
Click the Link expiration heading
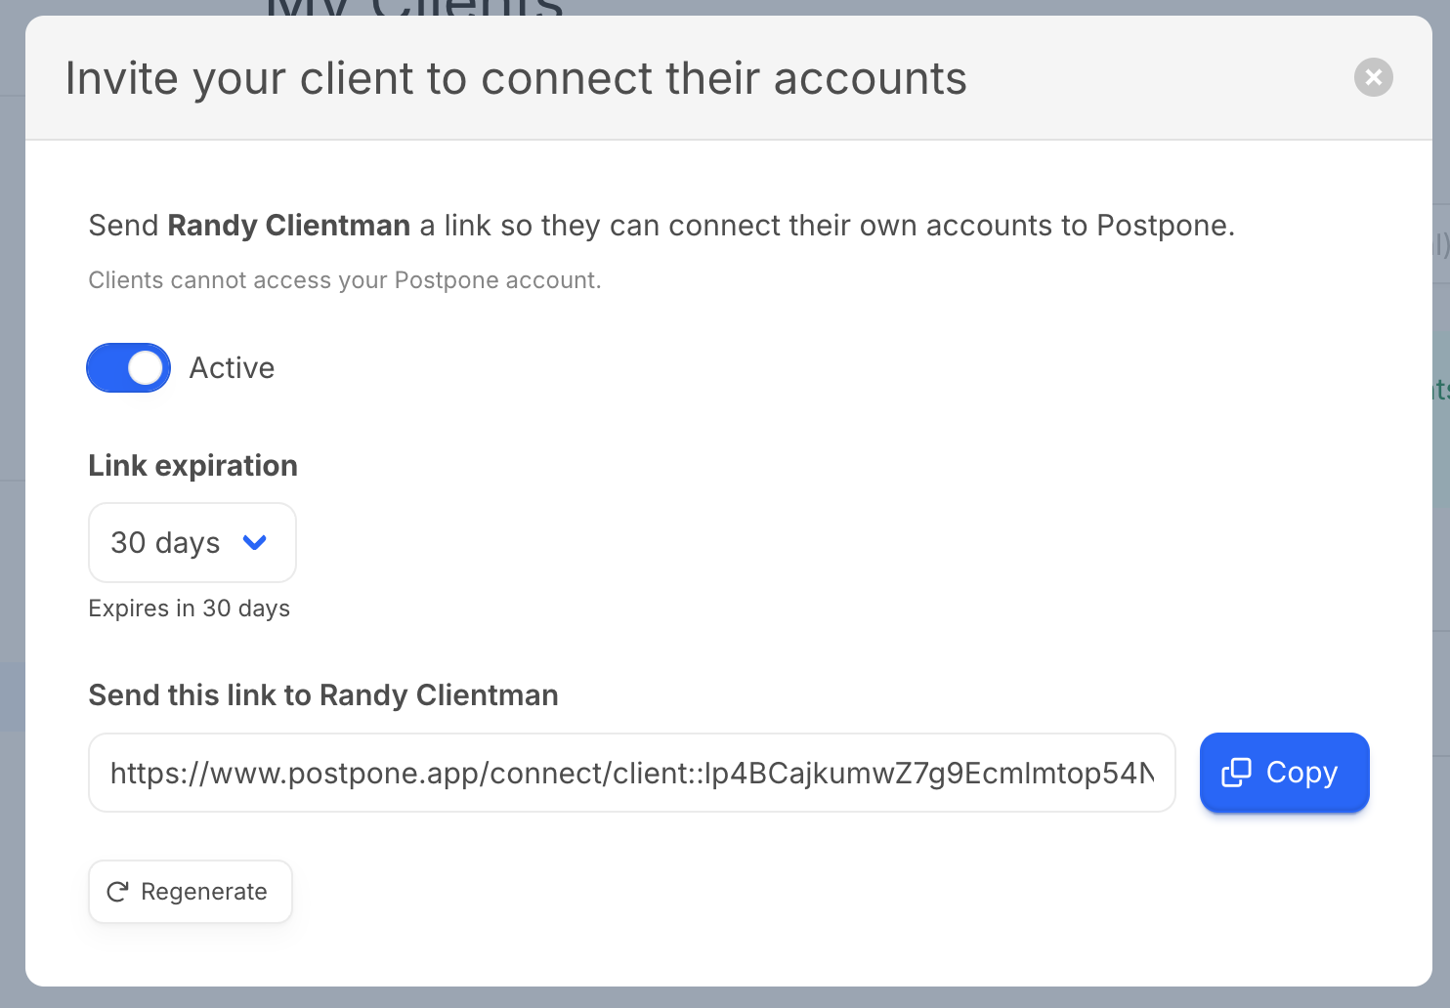(192, 466)
